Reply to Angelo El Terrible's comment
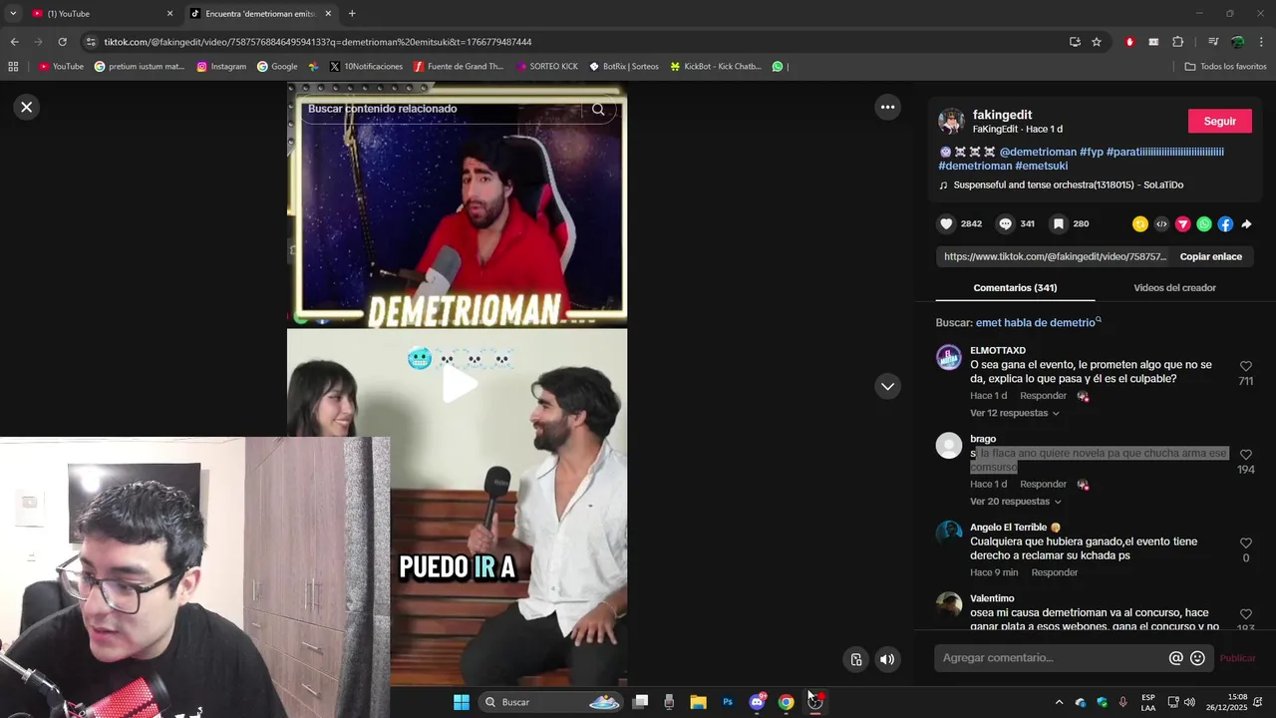 (1055, 572)
